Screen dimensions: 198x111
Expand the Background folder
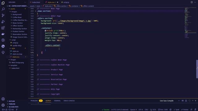(x=17, y=14)
